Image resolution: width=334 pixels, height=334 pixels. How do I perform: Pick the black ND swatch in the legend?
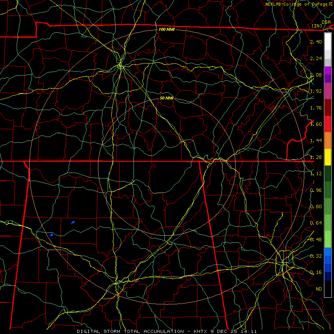pos(328,289)
